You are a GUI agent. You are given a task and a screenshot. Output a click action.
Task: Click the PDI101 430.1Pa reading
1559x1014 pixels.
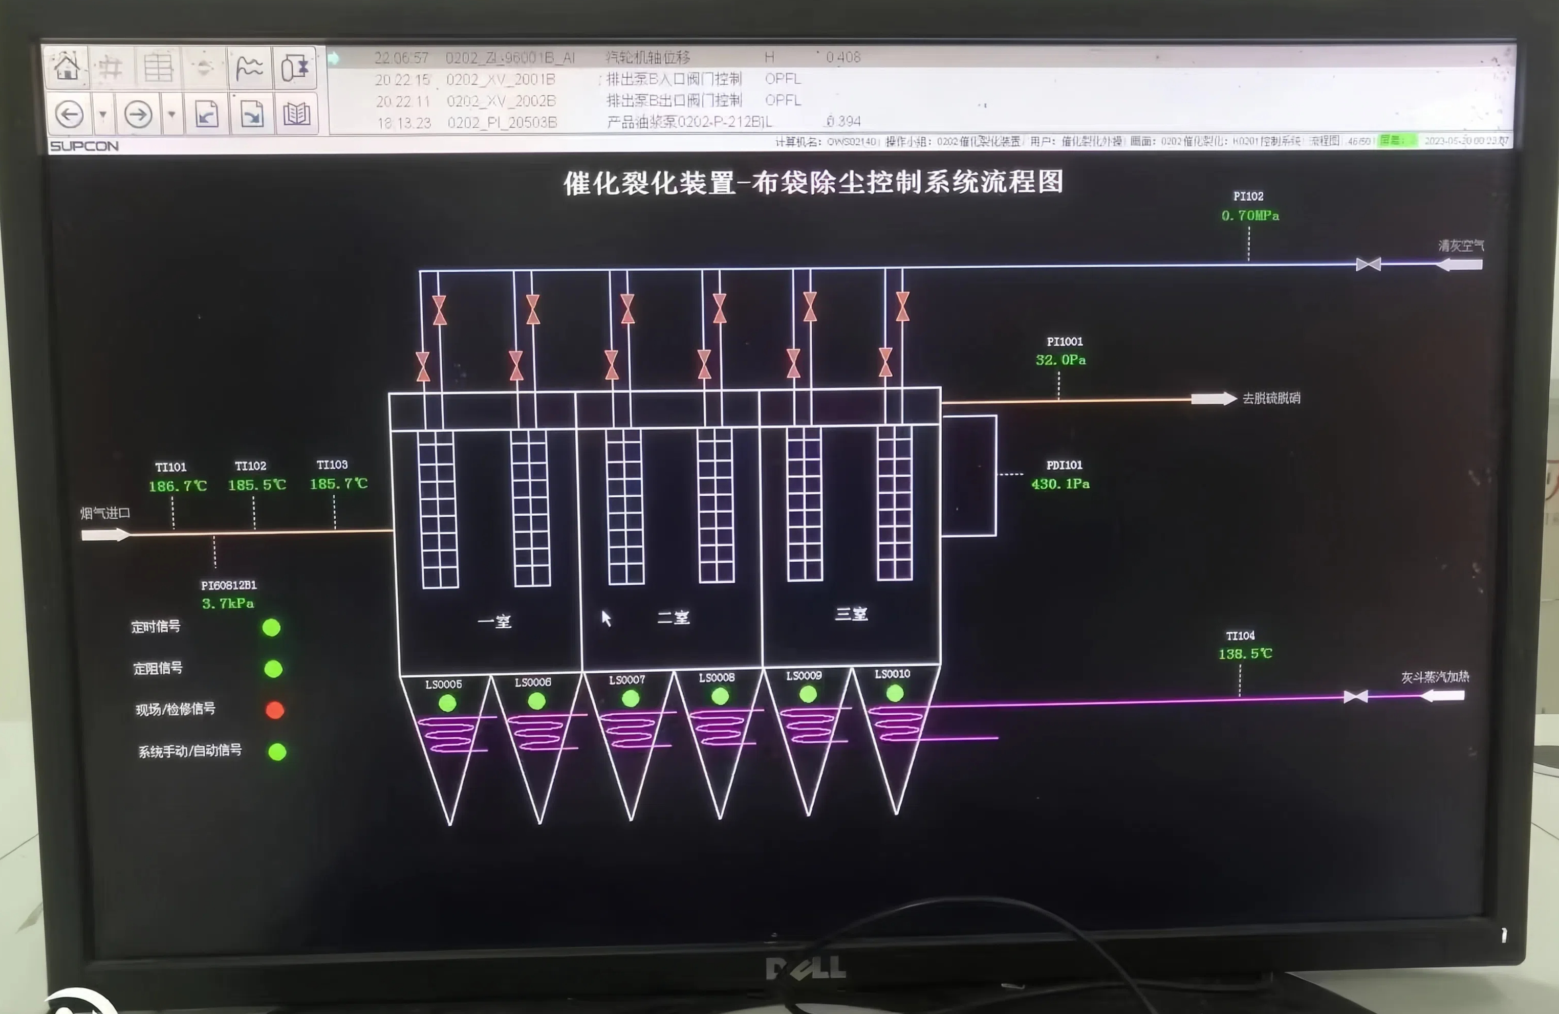tap(1060, 484)
